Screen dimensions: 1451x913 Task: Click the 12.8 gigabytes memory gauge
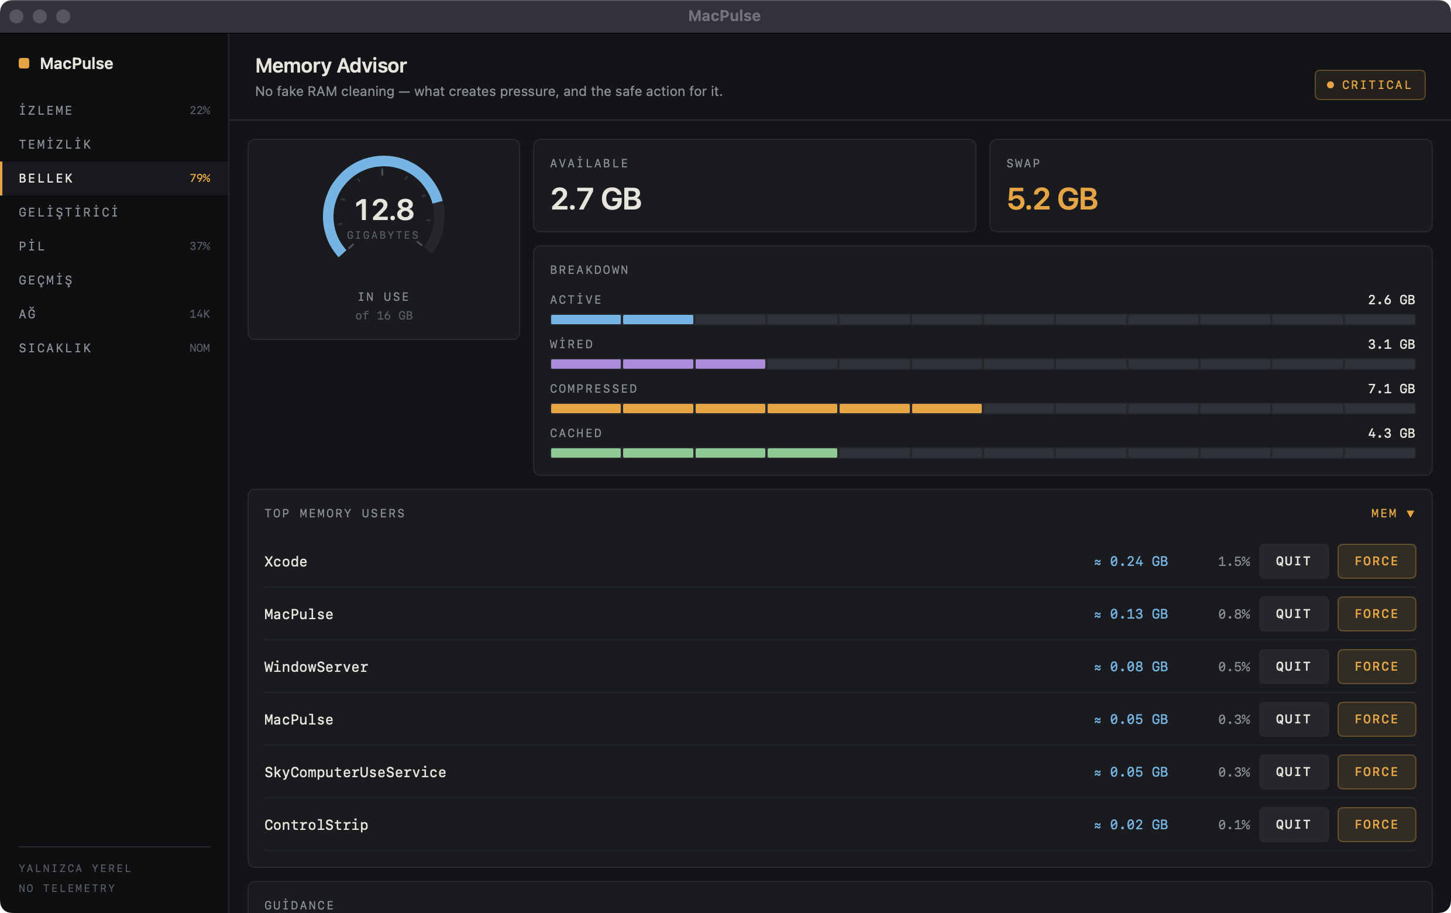[x=384, y=208]
